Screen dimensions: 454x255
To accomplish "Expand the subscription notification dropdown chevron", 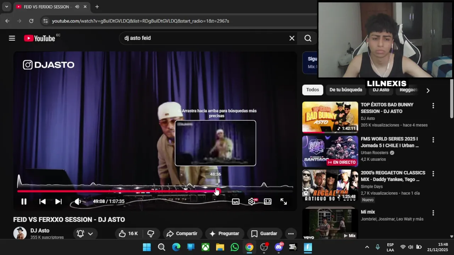I will (x=90, y=234).
